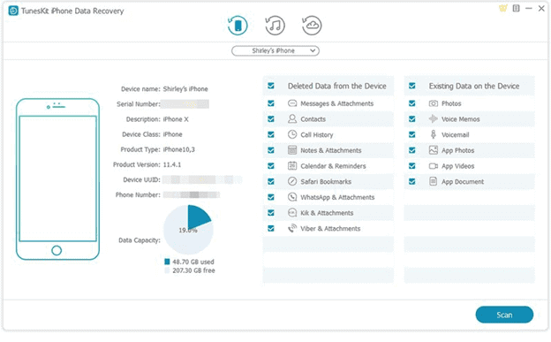Open the shopping cart purchase icon
Image resolution: width=551 pixels, height=342 pixels.
503,9
